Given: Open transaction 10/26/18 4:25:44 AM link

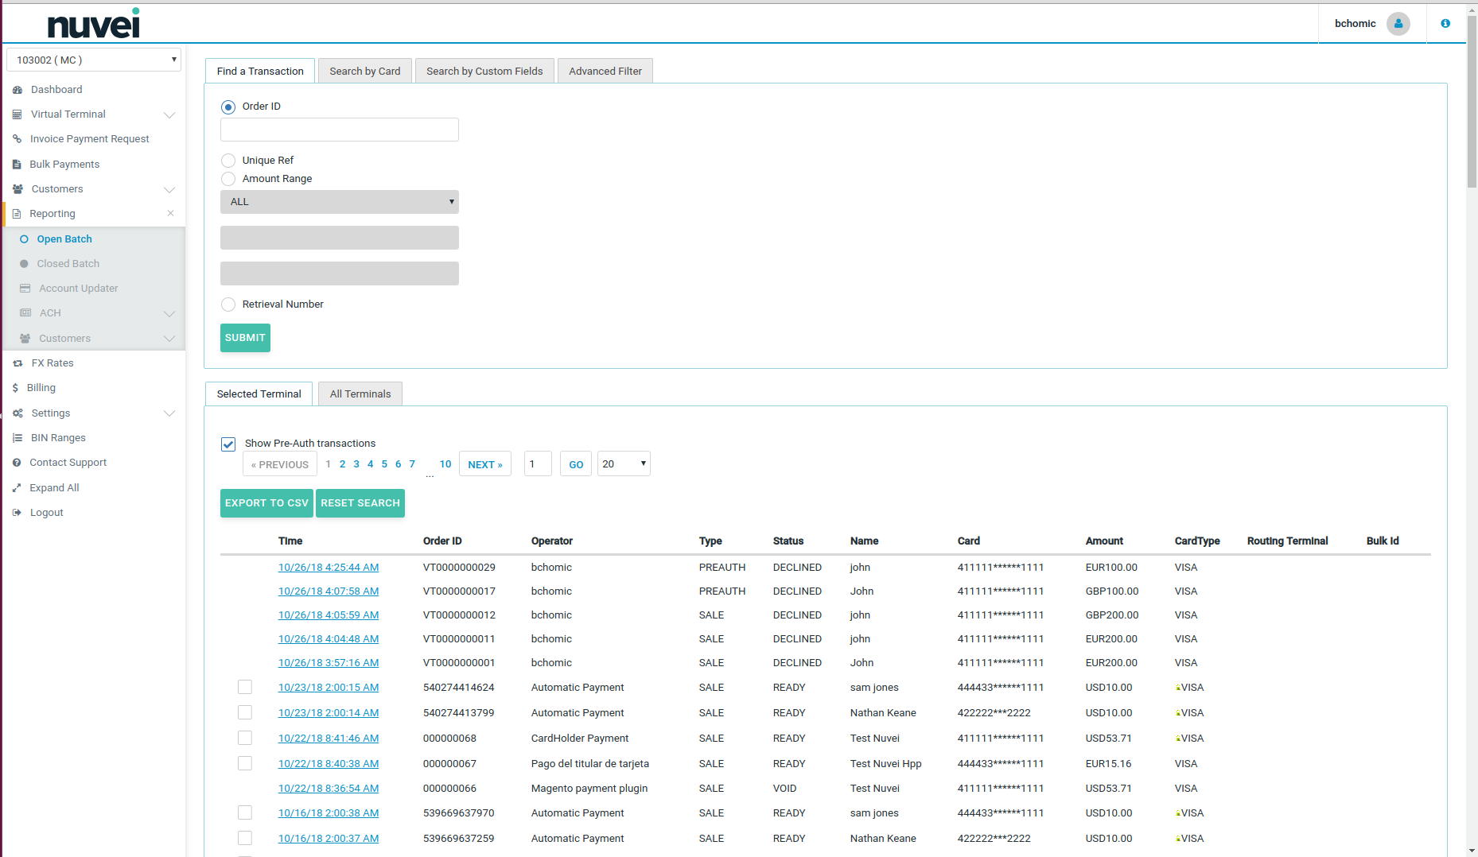Looking at the screenshot, I should (x=329, y=568).
